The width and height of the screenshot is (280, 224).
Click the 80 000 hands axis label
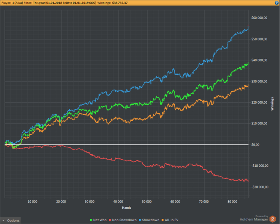(232, 202)
